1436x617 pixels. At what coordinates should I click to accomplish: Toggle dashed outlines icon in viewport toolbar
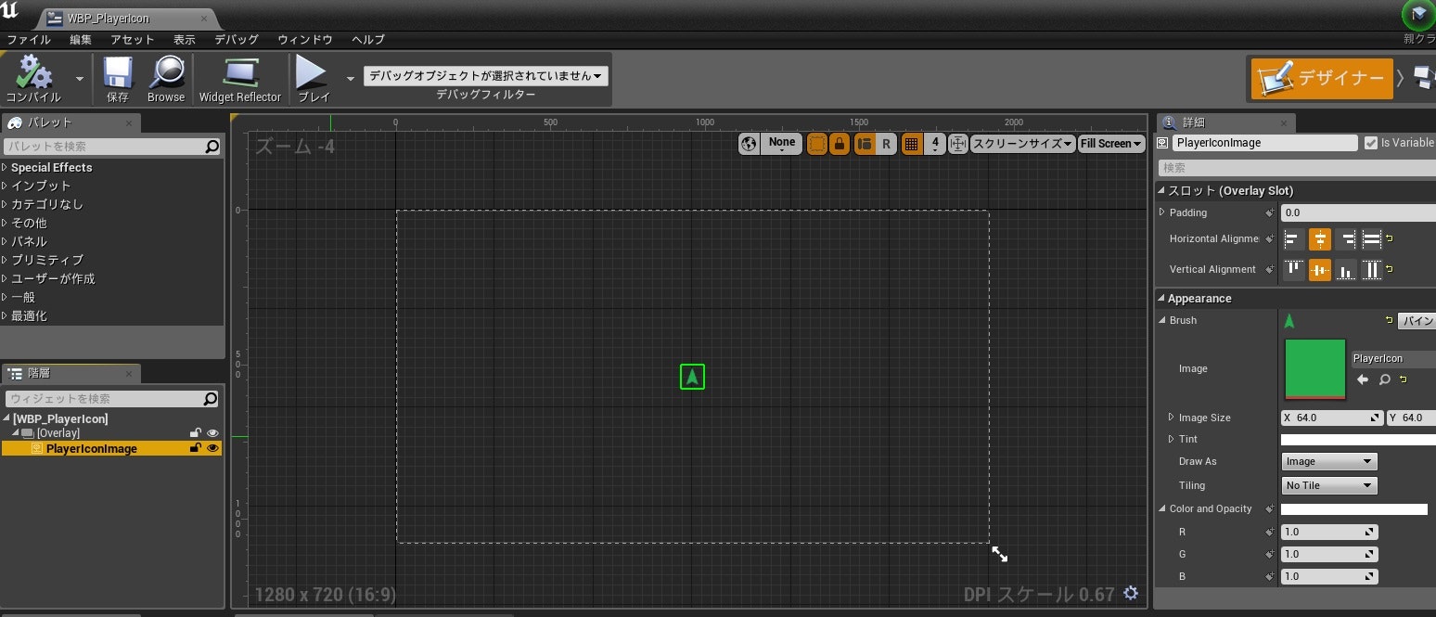coord(817,144)
